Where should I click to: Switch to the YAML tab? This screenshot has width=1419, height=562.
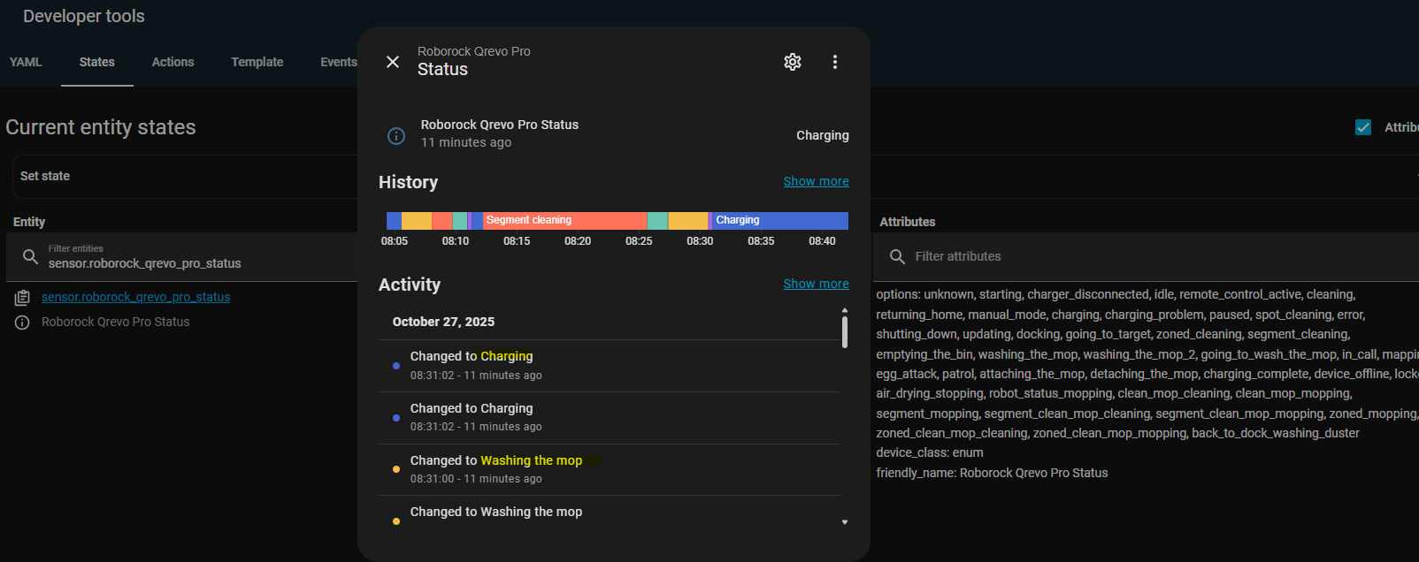point(26,62)
